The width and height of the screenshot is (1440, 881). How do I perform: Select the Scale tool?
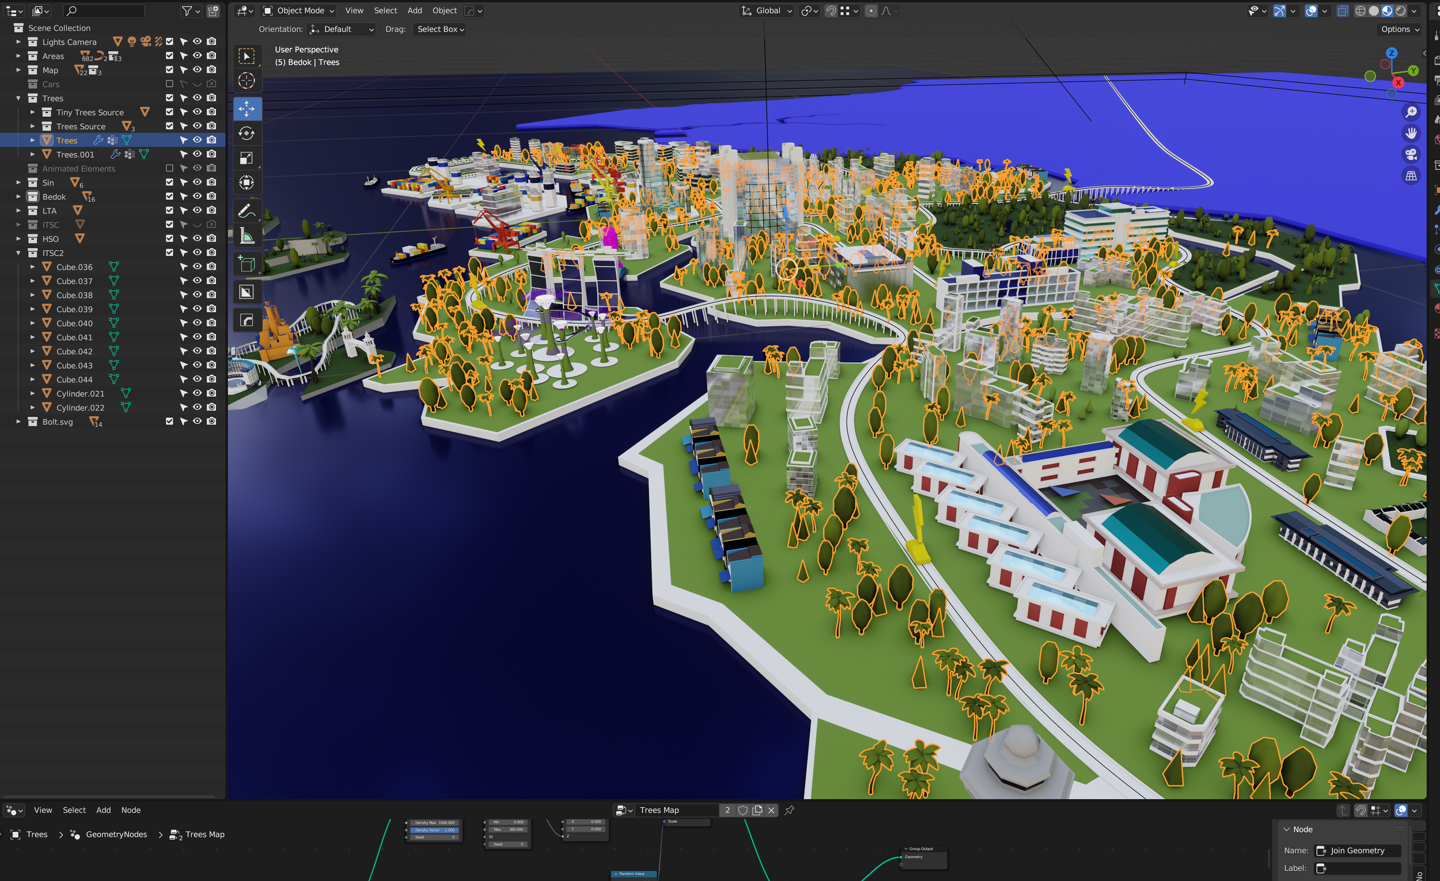pyautogui.click(x=247, y=158)
